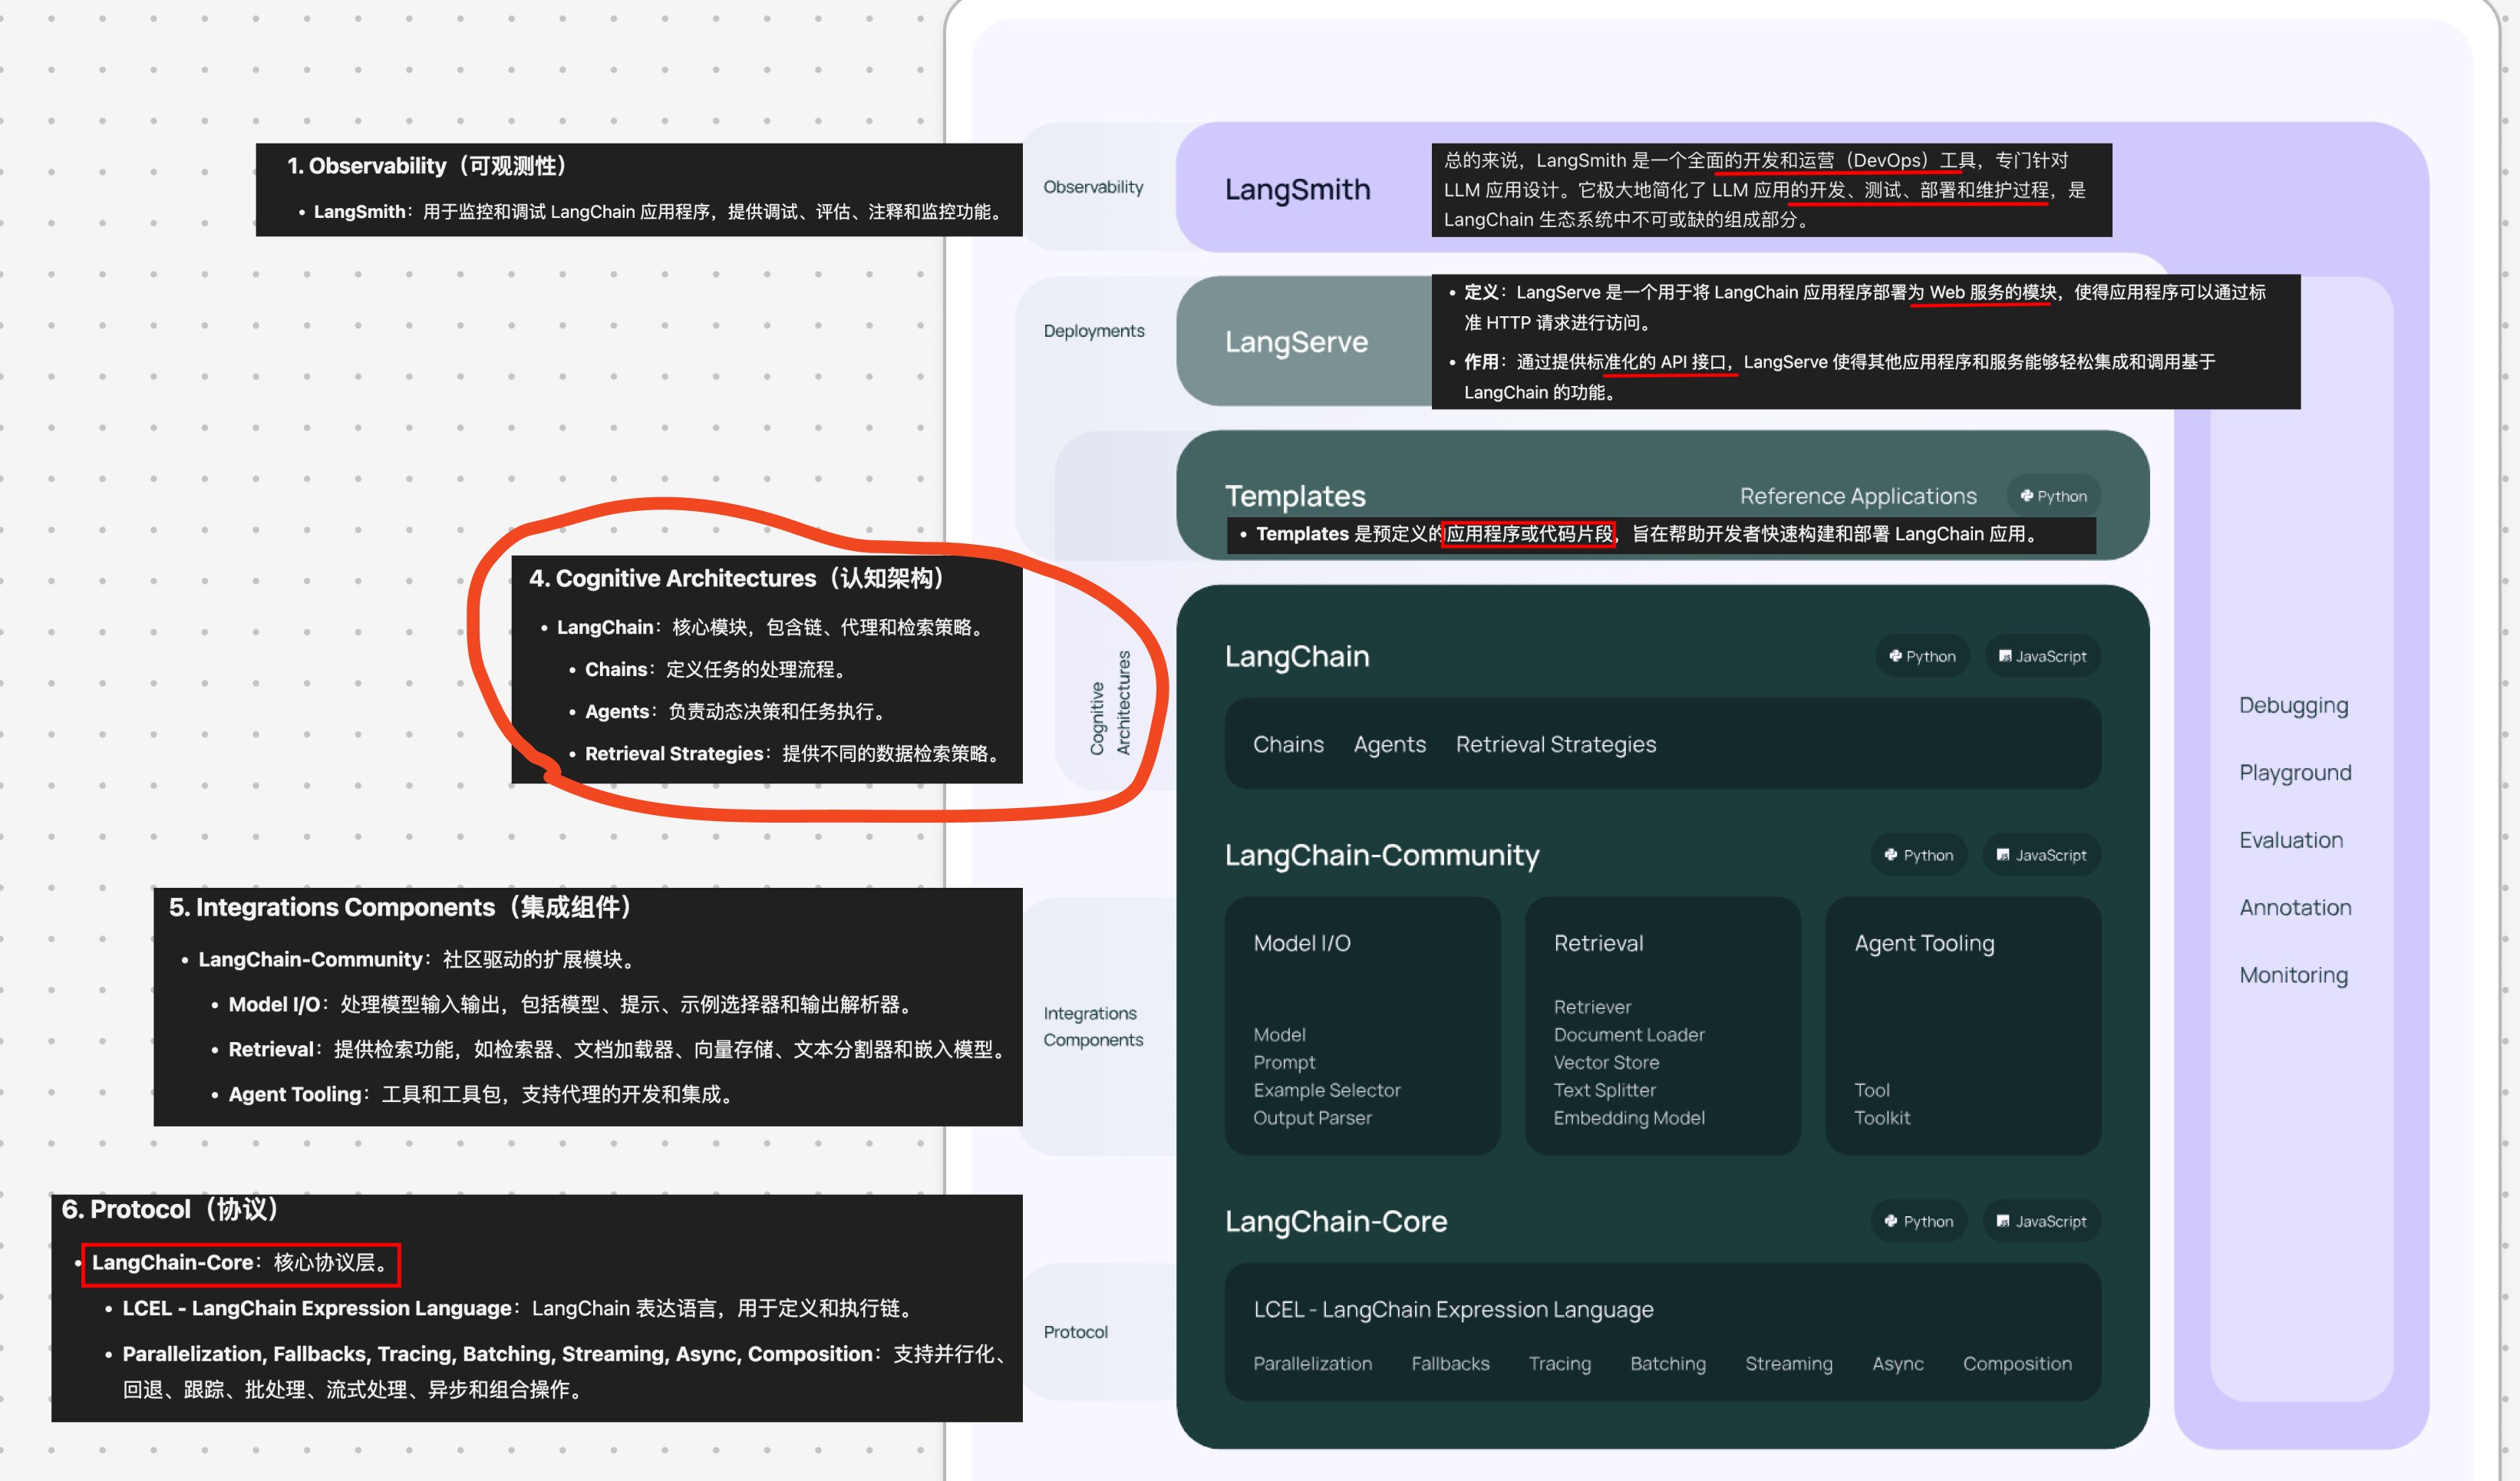Click Streaming in the LCEL feature row
The width and height of the screenshot is (2520, 1481).
1789,1364
